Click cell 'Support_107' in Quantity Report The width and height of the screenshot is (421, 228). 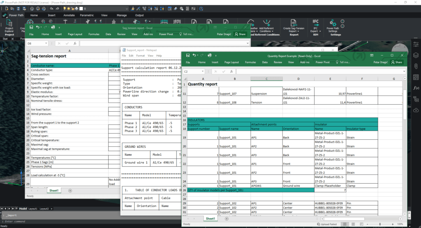coord(235,92)
